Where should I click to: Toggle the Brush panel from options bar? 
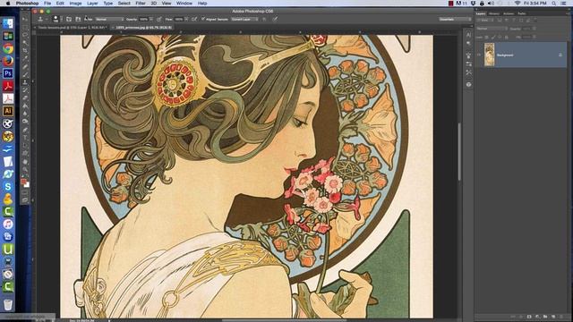click(x=69, y=19)
